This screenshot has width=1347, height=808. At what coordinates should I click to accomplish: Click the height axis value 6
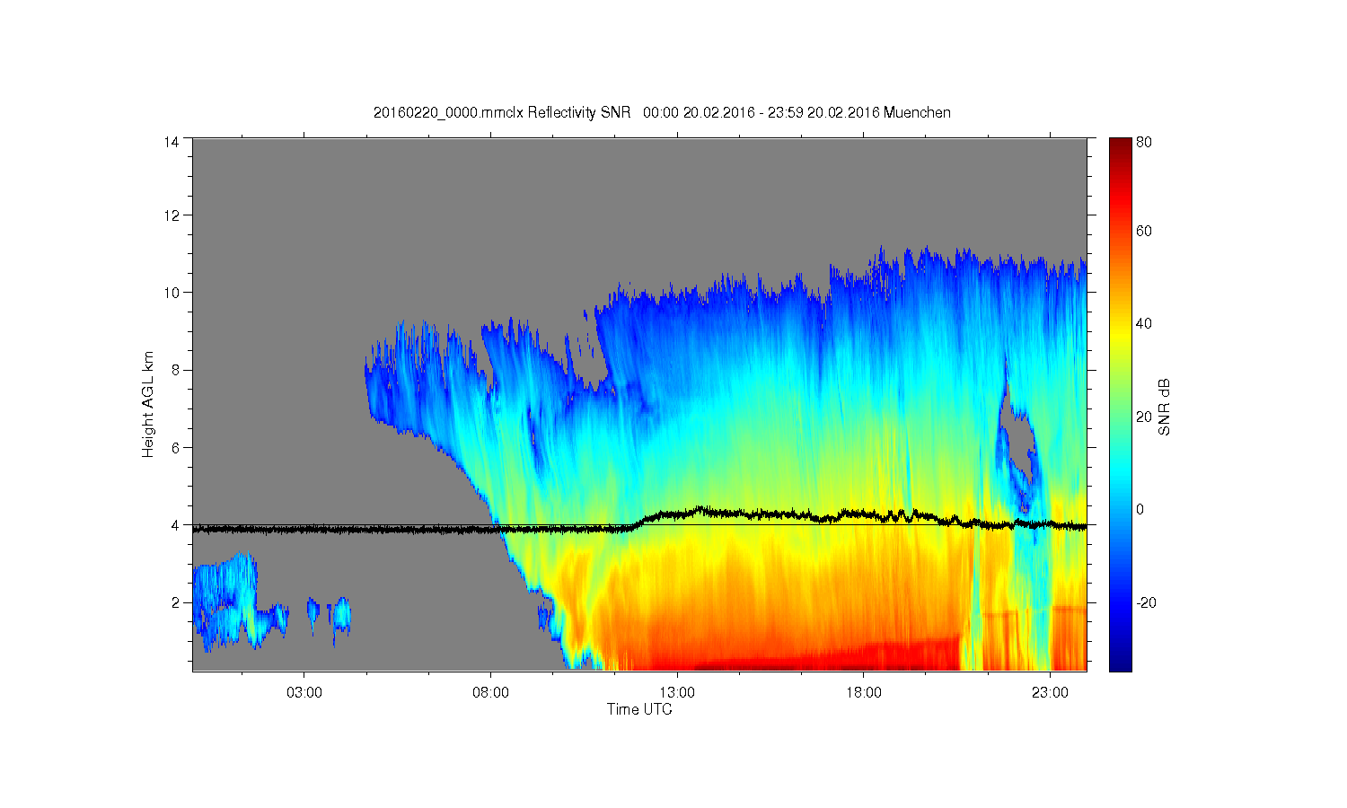(x=174, y=447)
